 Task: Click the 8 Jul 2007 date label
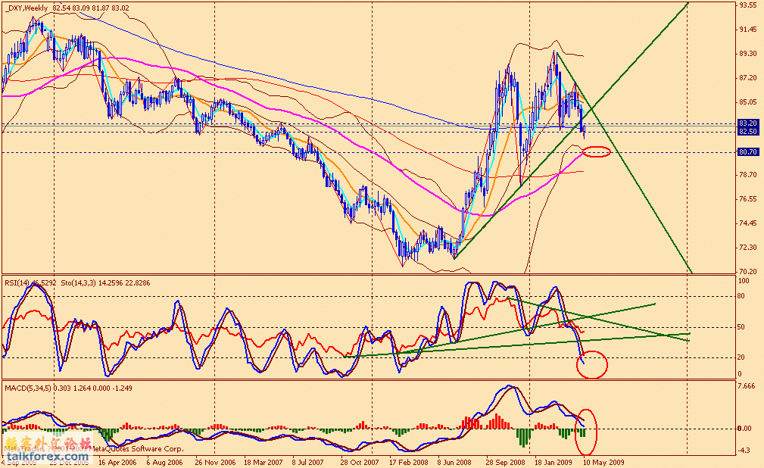308,462
